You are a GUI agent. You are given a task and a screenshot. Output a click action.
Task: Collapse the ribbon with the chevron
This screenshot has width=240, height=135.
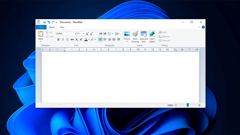click(199, 27)
